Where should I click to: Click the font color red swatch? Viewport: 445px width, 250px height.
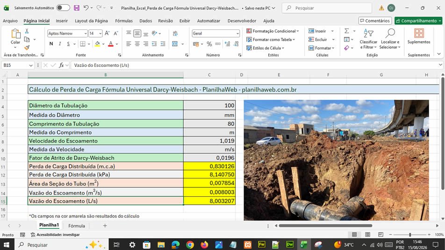pyautogui.click(x=111, y=44)
